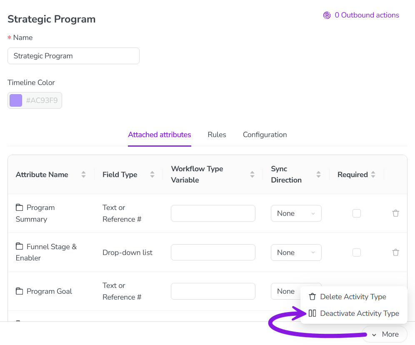This screenshot has height=345, width=415.
Task: Remove the Funnel Stage & Enabler attribute via trash icon
Action: coord(396,252)
